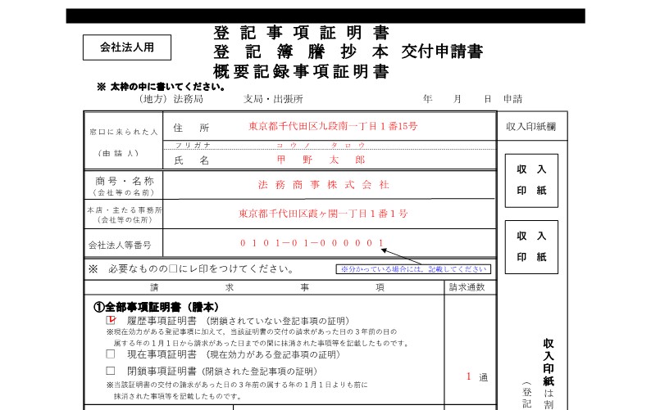Click the applicant name 甲野太郎
Screen dimensions: 651x410
click(321, 160)
